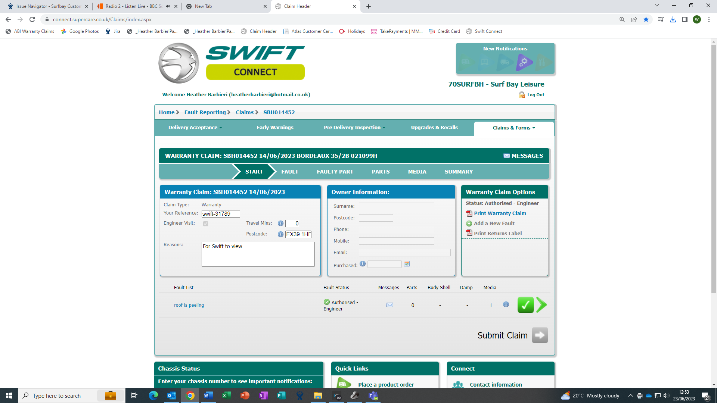Image resolution: width=717 pixels, height=403 pixels.
Task: Expand the Pre Delivery Inspection dropdown
Action: point(354,128)
